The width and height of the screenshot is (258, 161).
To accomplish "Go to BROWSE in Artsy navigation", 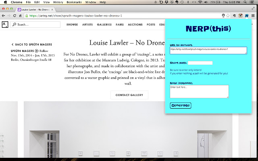I will (72, 25).
